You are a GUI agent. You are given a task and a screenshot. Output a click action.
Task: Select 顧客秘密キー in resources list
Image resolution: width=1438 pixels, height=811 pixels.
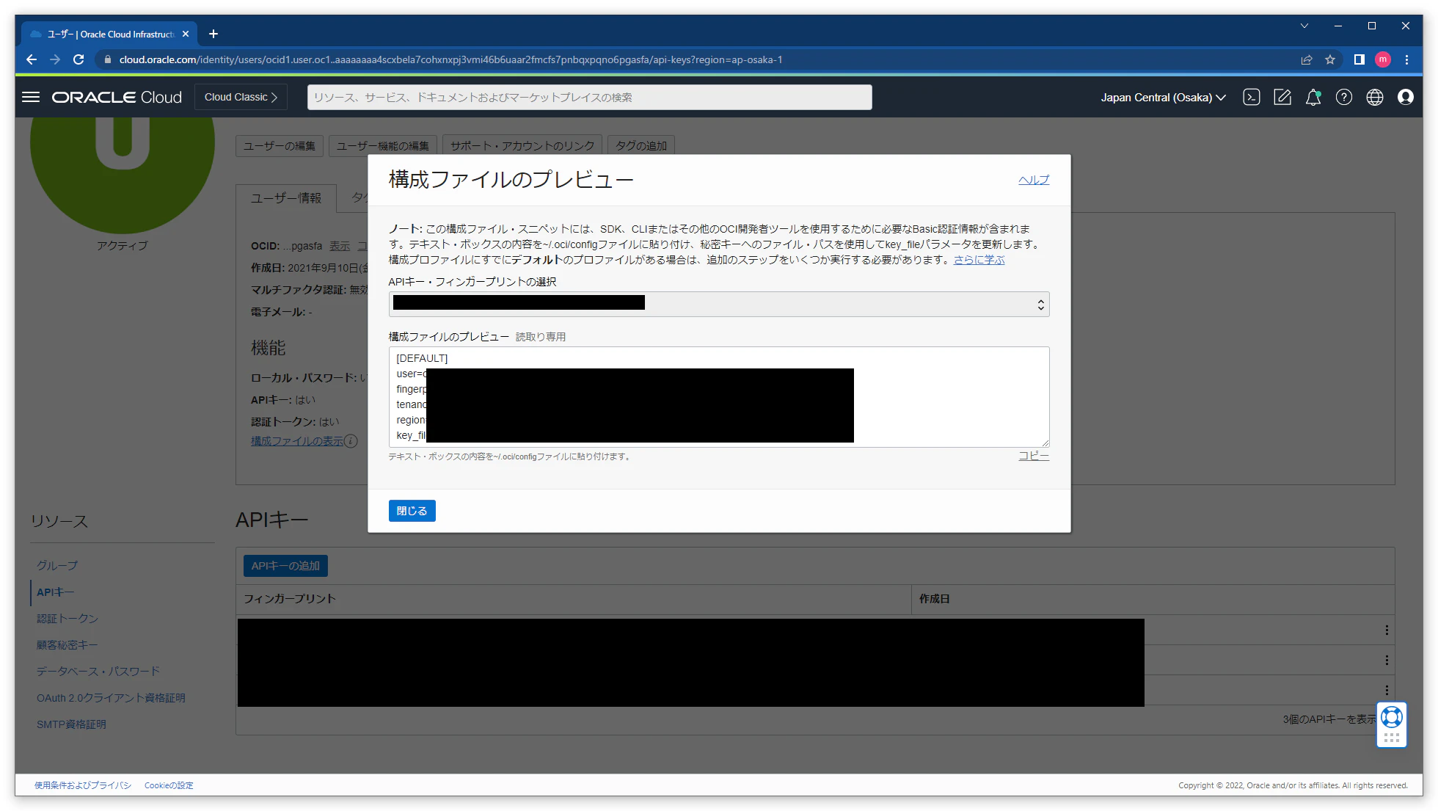(x=67, y=645)
